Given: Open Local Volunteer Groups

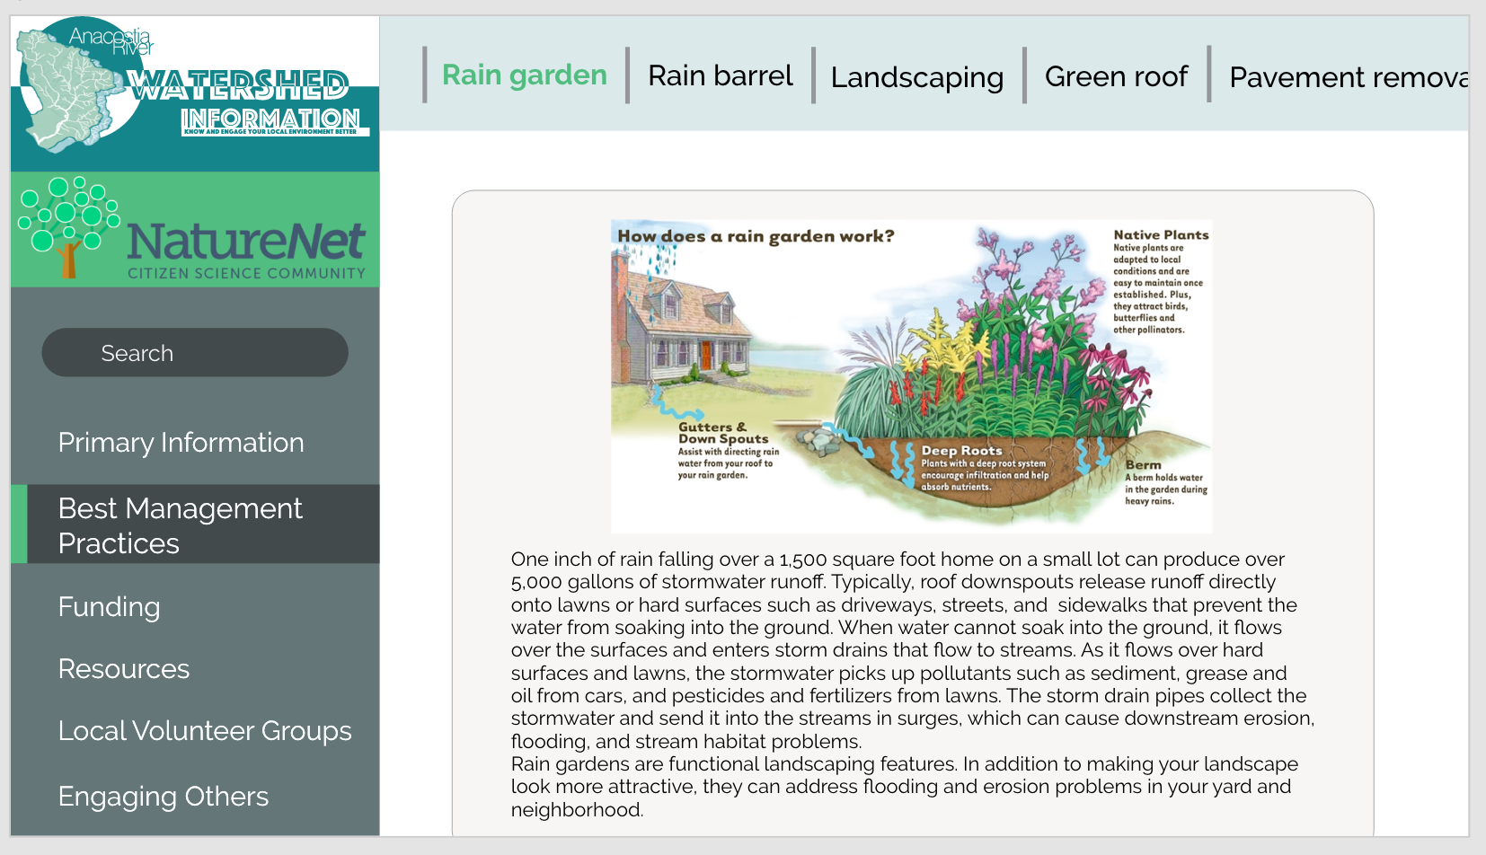Looking at the screenshot, I should coord(205,731).
